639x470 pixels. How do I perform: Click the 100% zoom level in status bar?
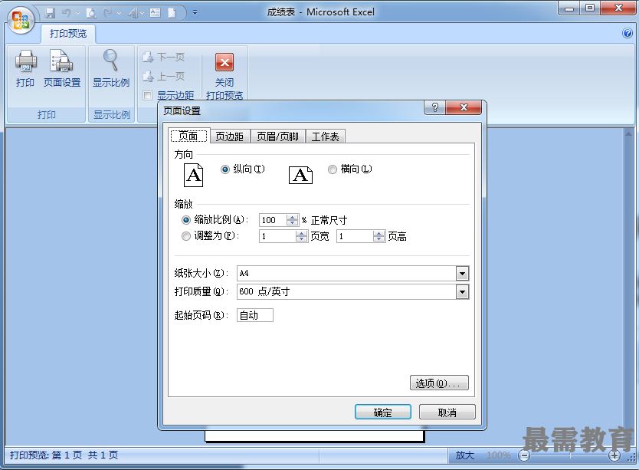click(498, 455)
